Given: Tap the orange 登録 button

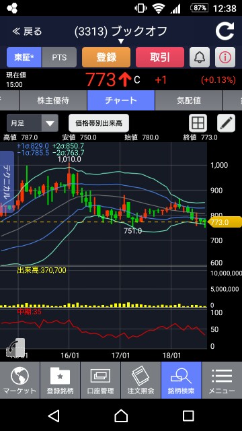Looking at the screenshot, I should pos(106,57).
